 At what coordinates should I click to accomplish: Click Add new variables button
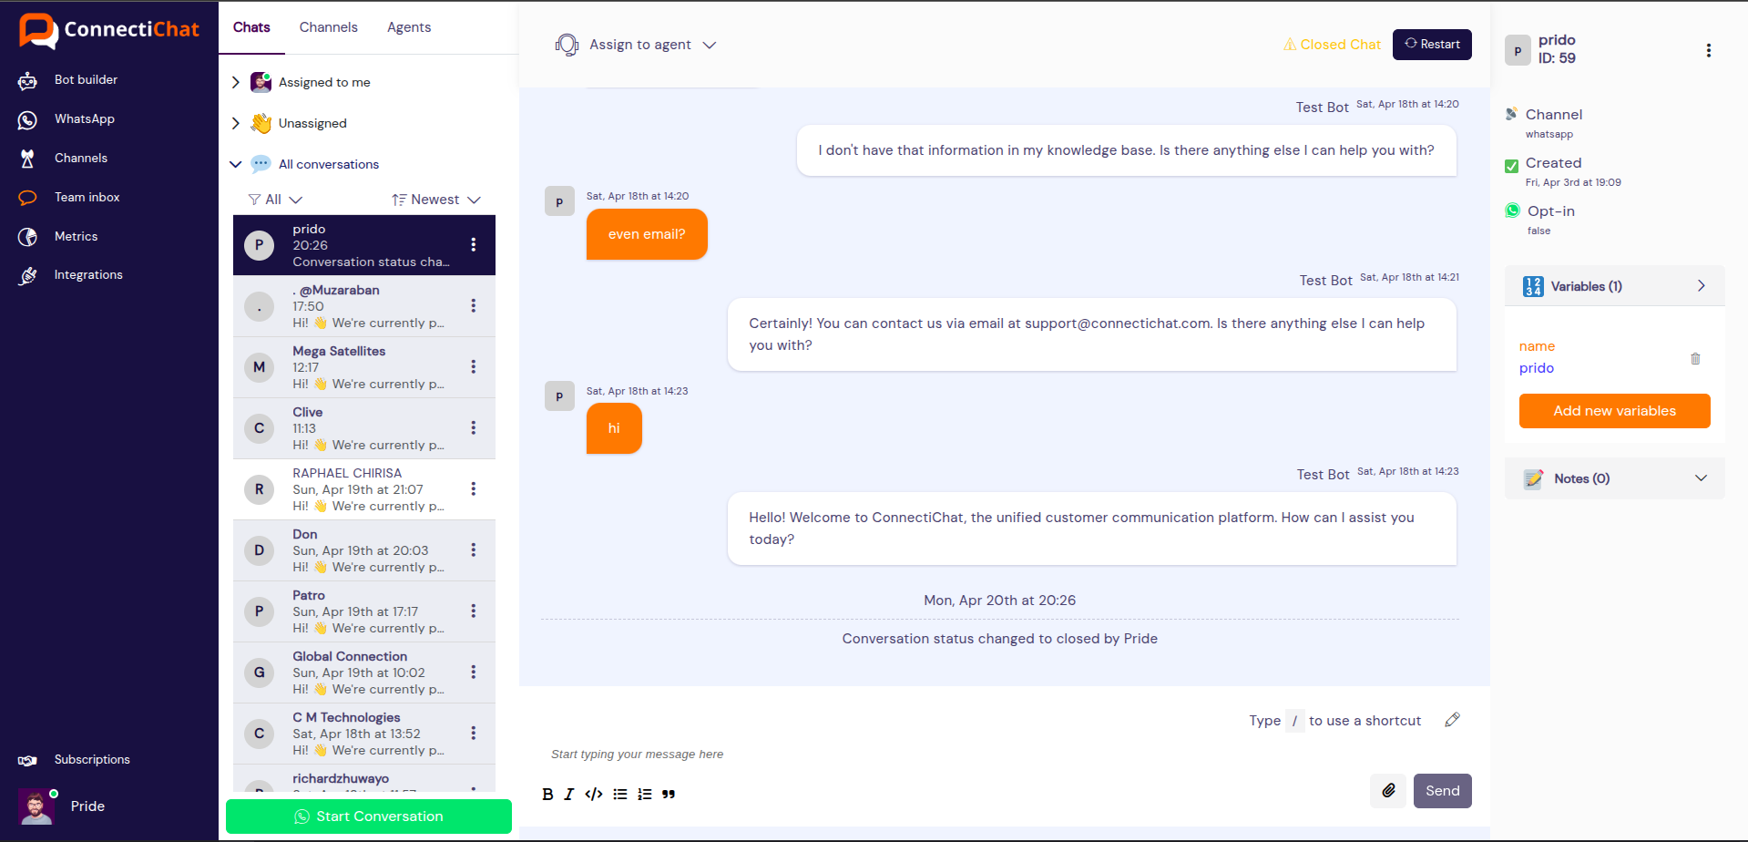tap(1614, 411)
